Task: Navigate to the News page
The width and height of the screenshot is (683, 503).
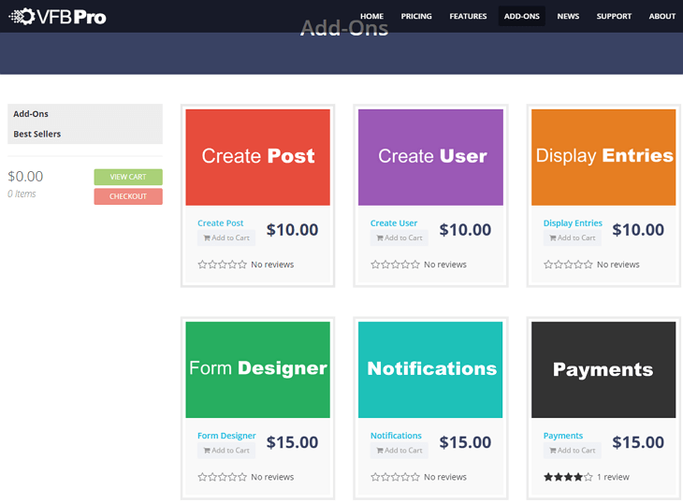Action: 568,16
